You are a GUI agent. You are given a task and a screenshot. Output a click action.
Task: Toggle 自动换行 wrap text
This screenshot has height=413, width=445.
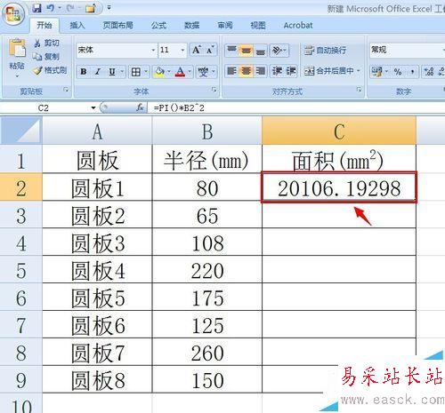point(325,51)
